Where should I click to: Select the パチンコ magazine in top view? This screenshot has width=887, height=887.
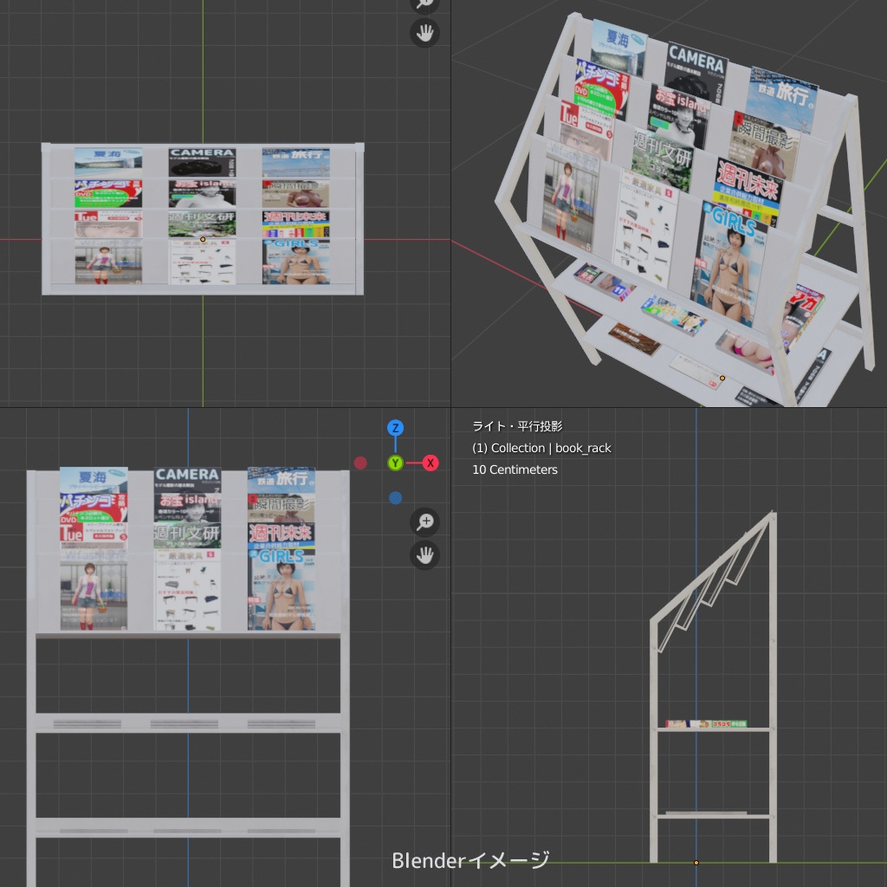point(108,193)
